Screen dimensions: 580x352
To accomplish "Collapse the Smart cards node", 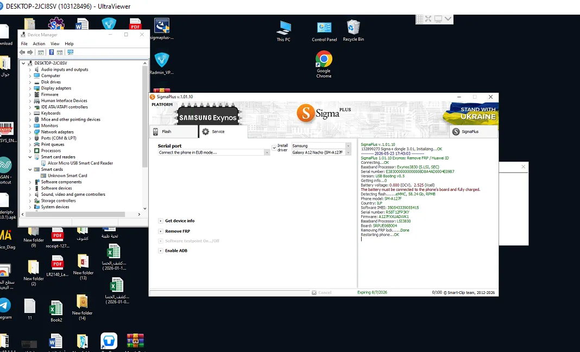I will 30,170.
